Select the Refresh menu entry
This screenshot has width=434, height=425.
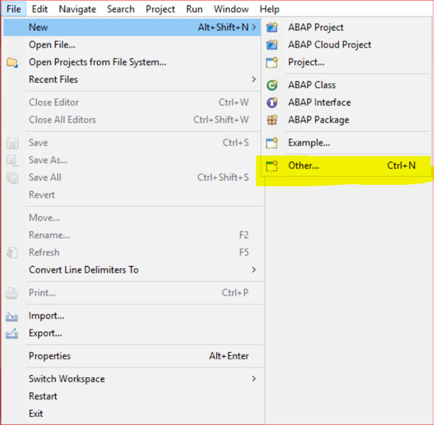[x=132, y=252]
